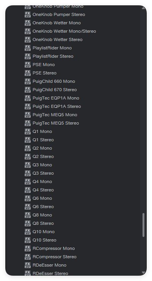152x281 pixels.
Task: Select RDeEsser Mono plugin
Action: coord(49,265)
